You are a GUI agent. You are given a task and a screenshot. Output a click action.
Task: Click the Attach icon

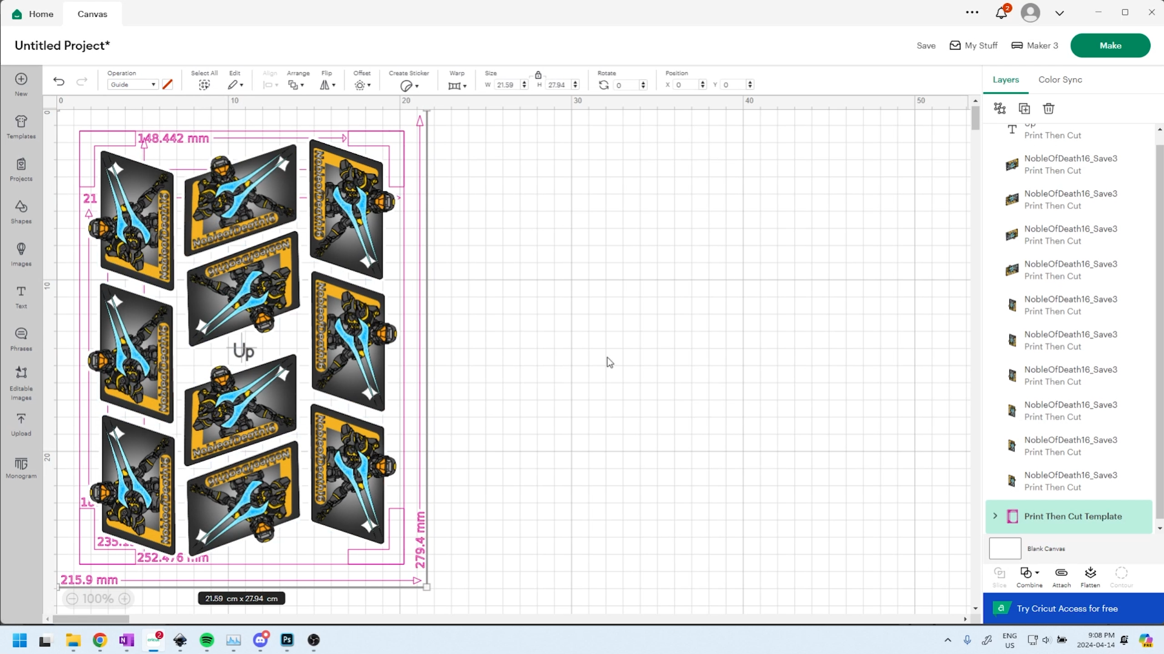(1061, 577)
